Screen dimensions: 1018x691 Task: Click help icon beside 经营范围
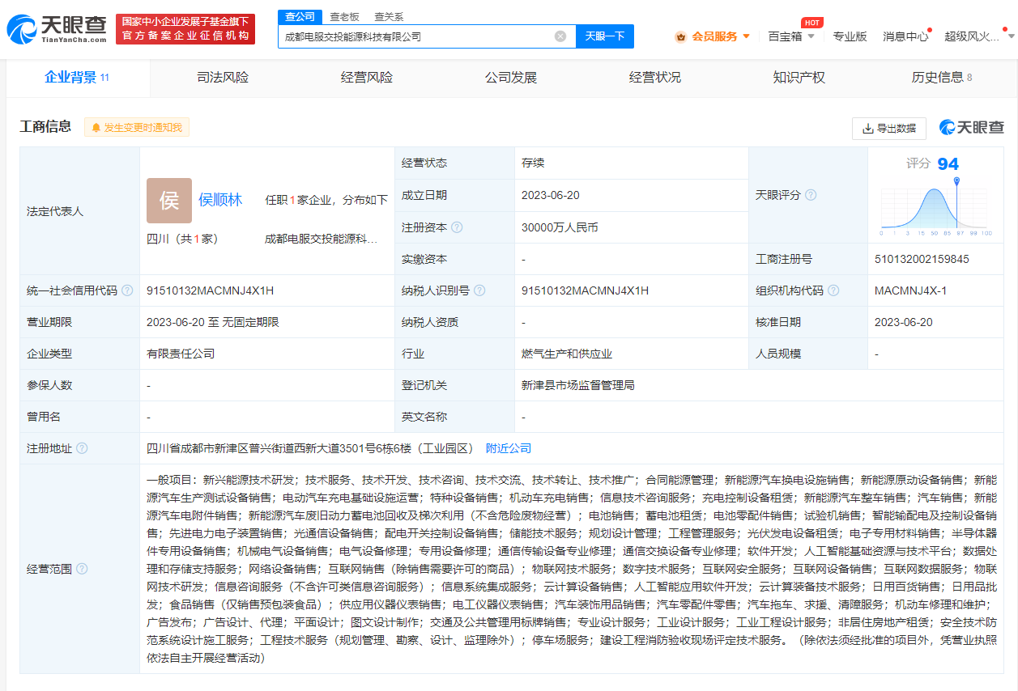82,569
